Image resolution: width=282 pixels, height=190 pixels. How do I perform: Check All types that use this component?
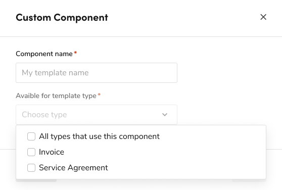click(x=31, y=136)
